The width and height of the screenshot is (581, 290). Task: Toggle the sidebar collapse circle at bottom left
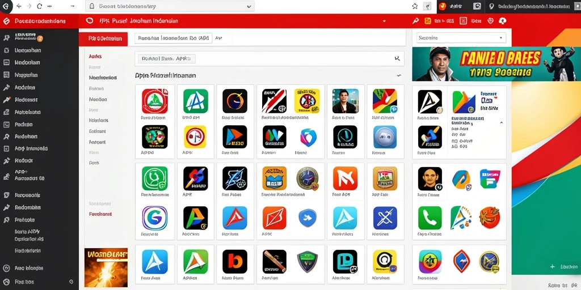click(x=71, y=282)
